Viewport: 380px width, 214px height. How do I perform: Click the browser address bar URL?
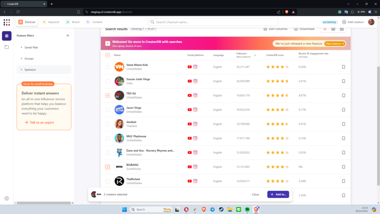click(111, 12)
